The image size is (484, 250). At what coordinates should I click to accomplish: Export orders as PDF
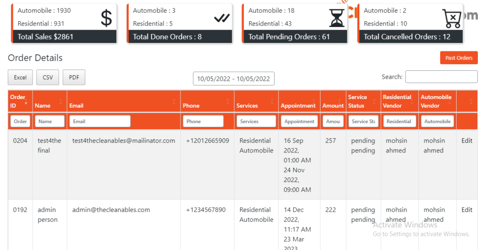point(74,77)
